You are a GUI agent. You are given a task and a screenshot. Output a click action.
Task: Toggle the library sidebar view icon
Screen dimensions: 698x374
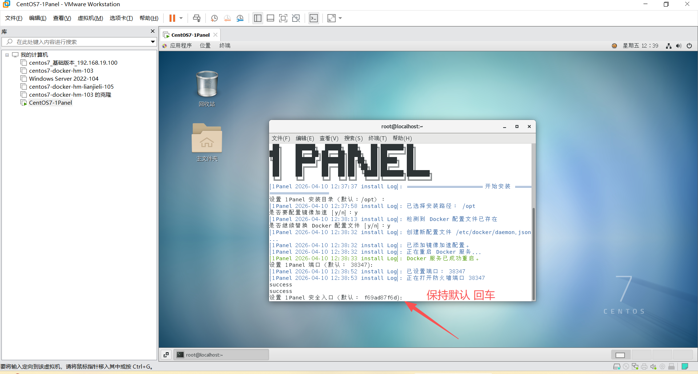click(258, 18)
